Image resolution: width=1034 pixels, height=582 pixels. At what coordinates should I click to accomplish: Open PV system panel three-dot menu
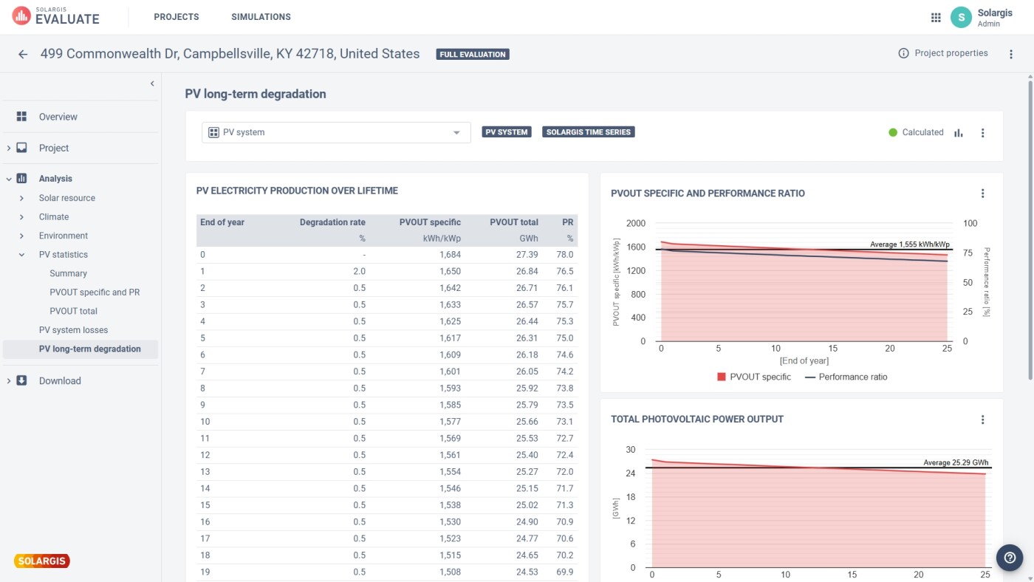point(982,133)
